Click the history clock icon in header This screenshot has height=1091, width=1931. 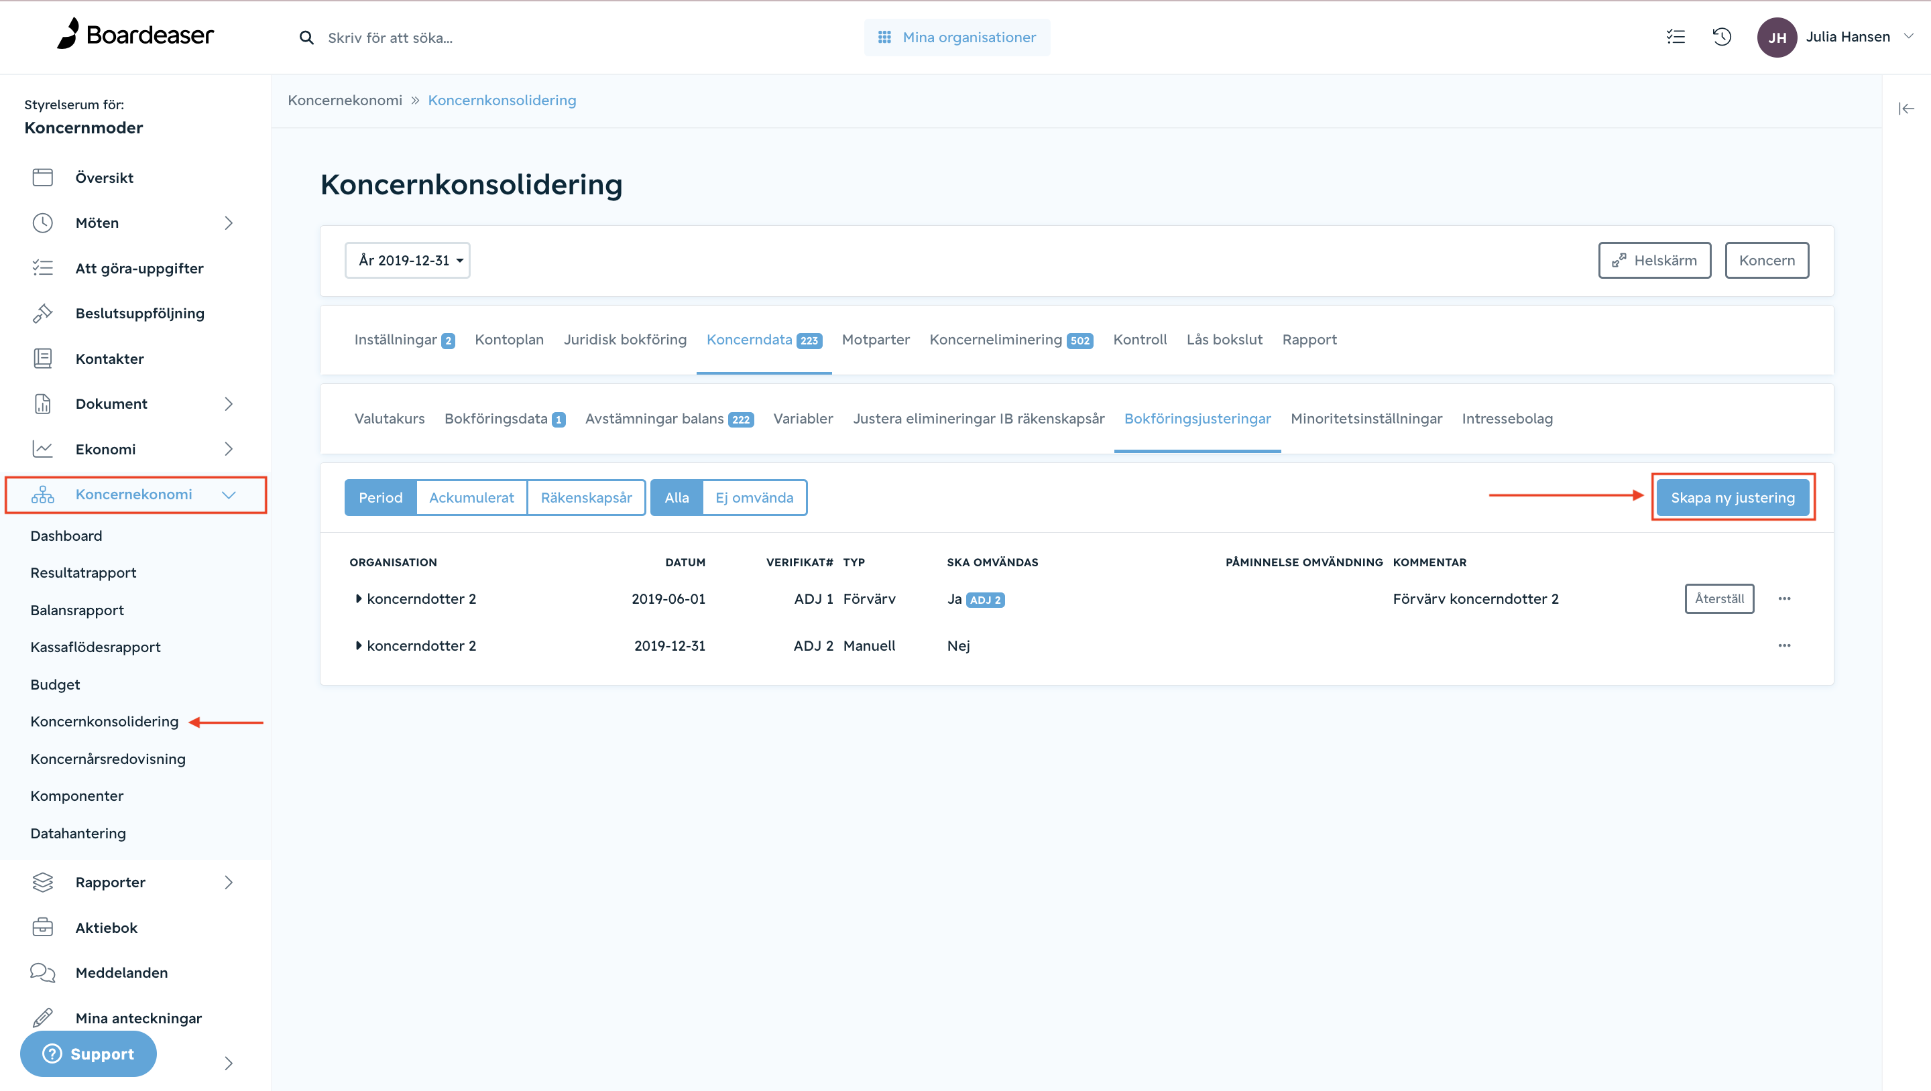(x=1722, y=37)
